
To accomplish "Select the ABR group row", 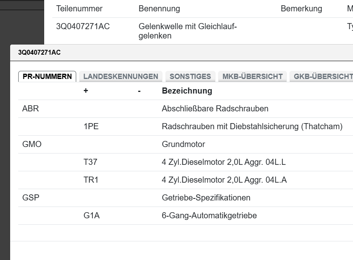I will pos(31,109).
